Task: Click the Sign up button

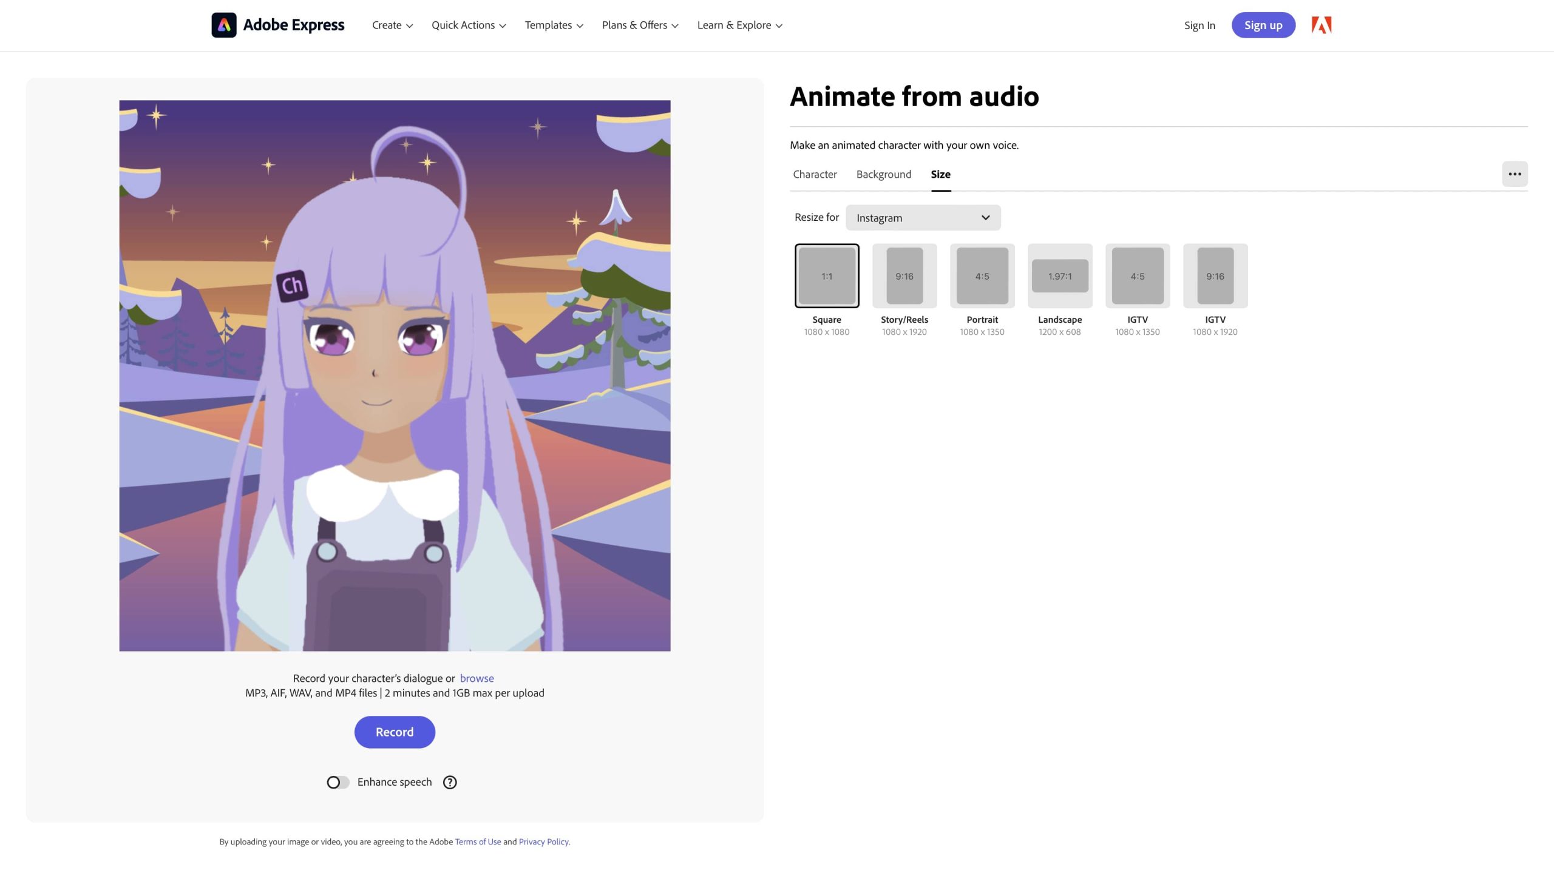Action: [x=1263, y=25]
